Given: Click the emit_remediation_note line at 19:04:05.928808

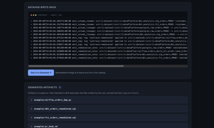Looking at the screenshot, I should tap(109, 51).
